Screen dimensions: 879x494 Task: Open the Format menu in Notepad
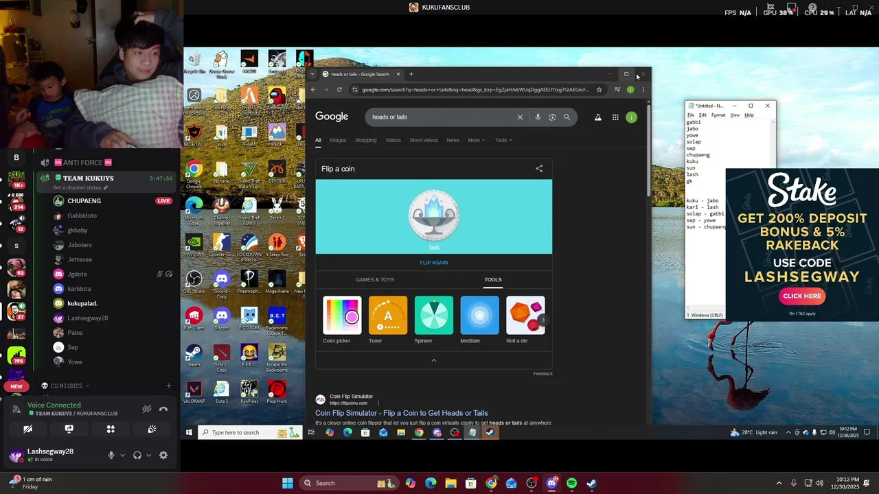pos(718,115)
